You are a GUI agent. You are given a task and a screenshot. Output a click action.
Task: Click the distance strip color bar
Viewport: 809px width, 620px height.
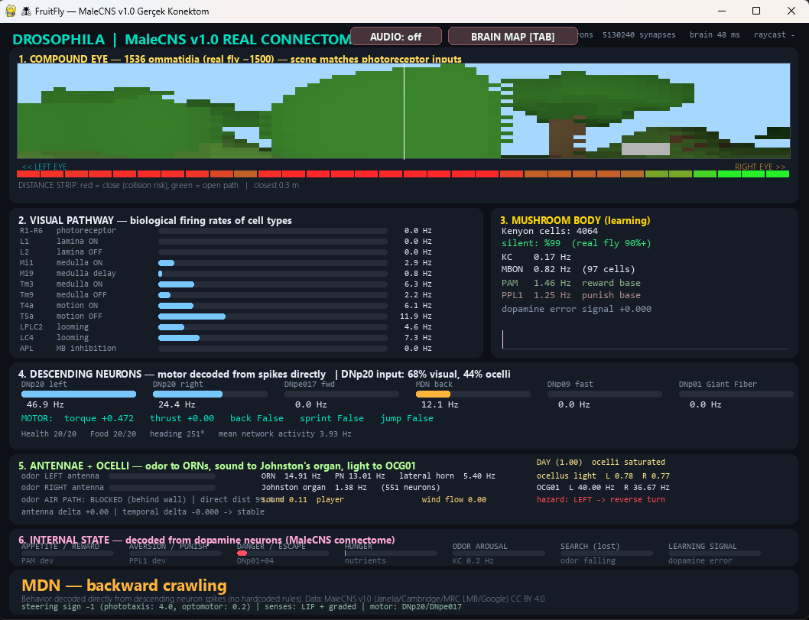(x=404, y=174)
